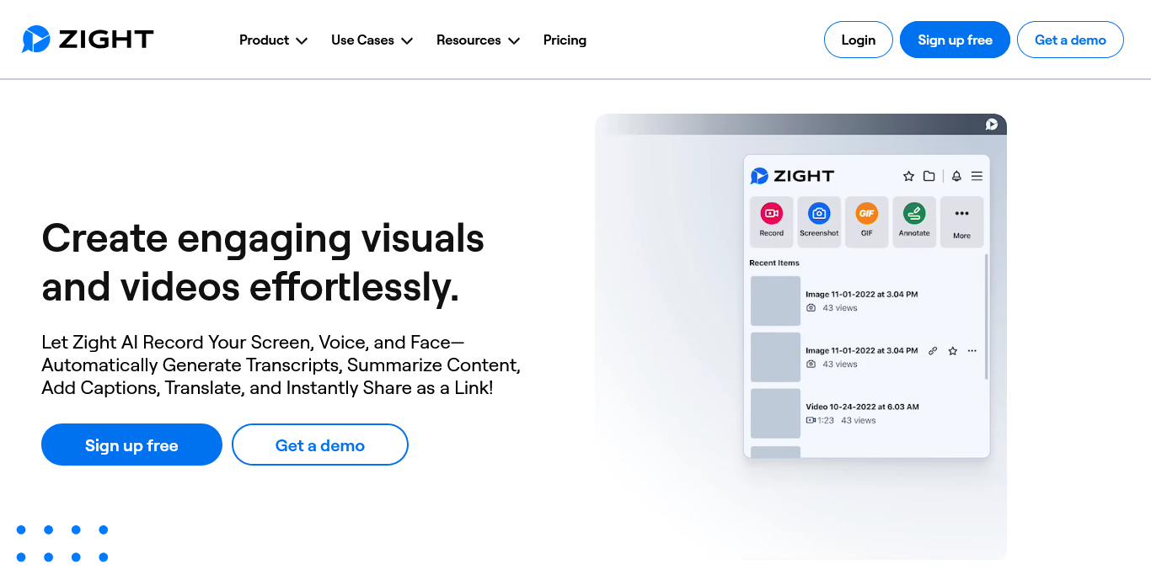Click Sign up free in the navigation bar
This screenshot has height=575, width=1151.
tap(955, 40)
